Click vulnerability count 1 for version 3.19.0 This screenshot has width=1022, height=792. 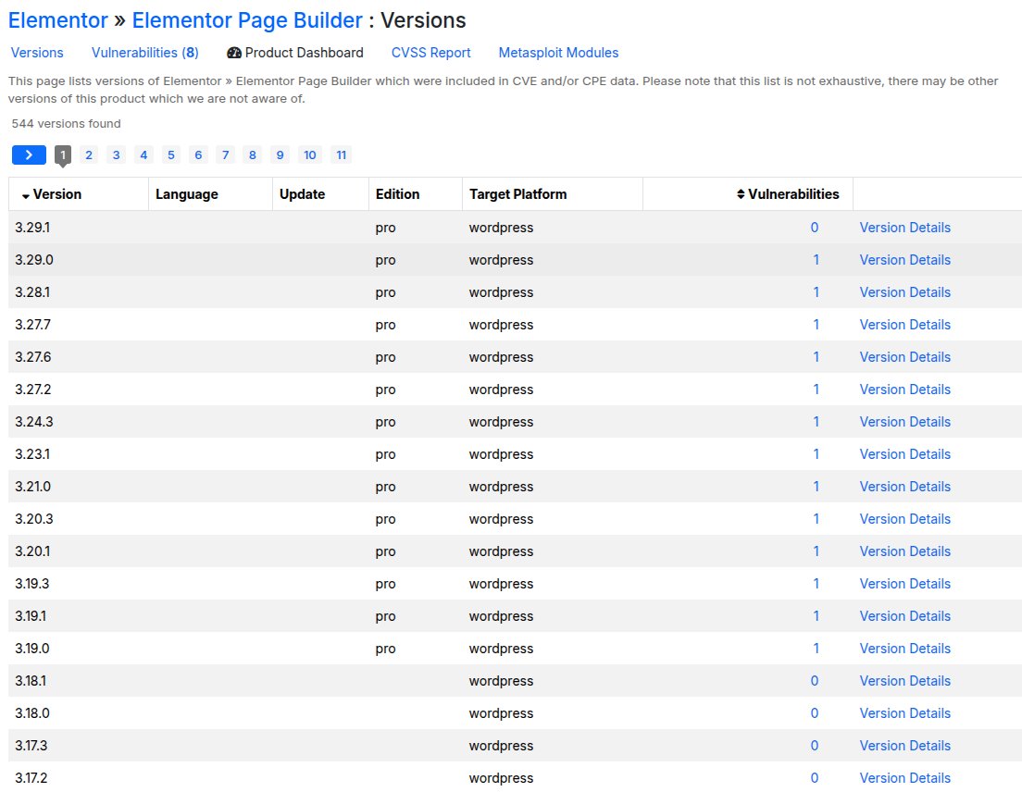[x=816, y=649]
